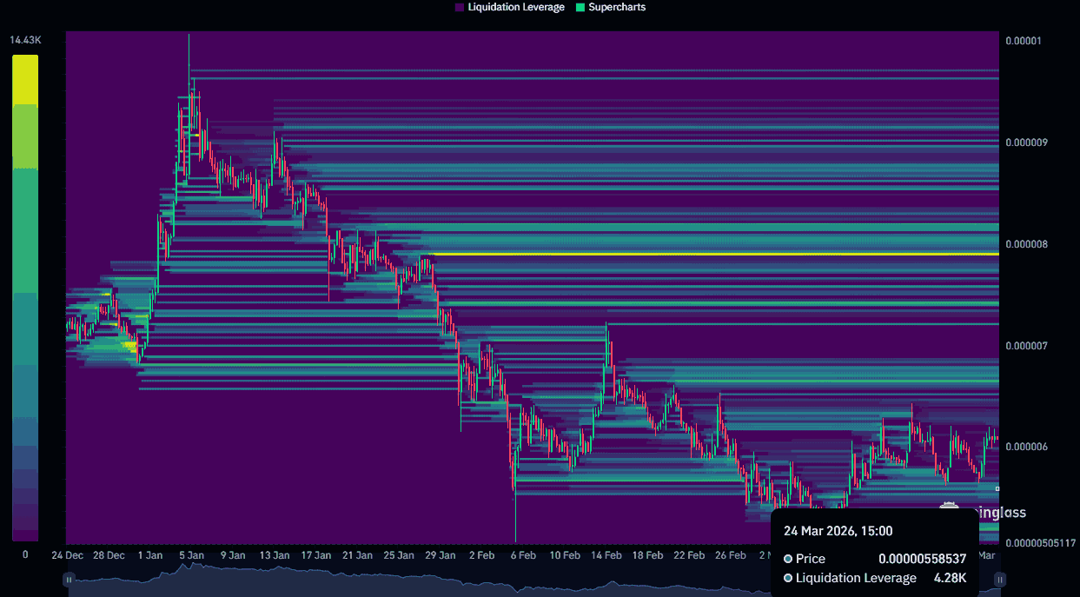Toggle the Supercharts series label

click(617, 8)
